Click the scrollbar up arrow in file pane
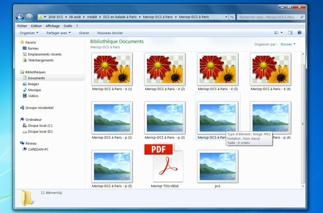This screenshot has height=213, width=323. coord(303,54)
